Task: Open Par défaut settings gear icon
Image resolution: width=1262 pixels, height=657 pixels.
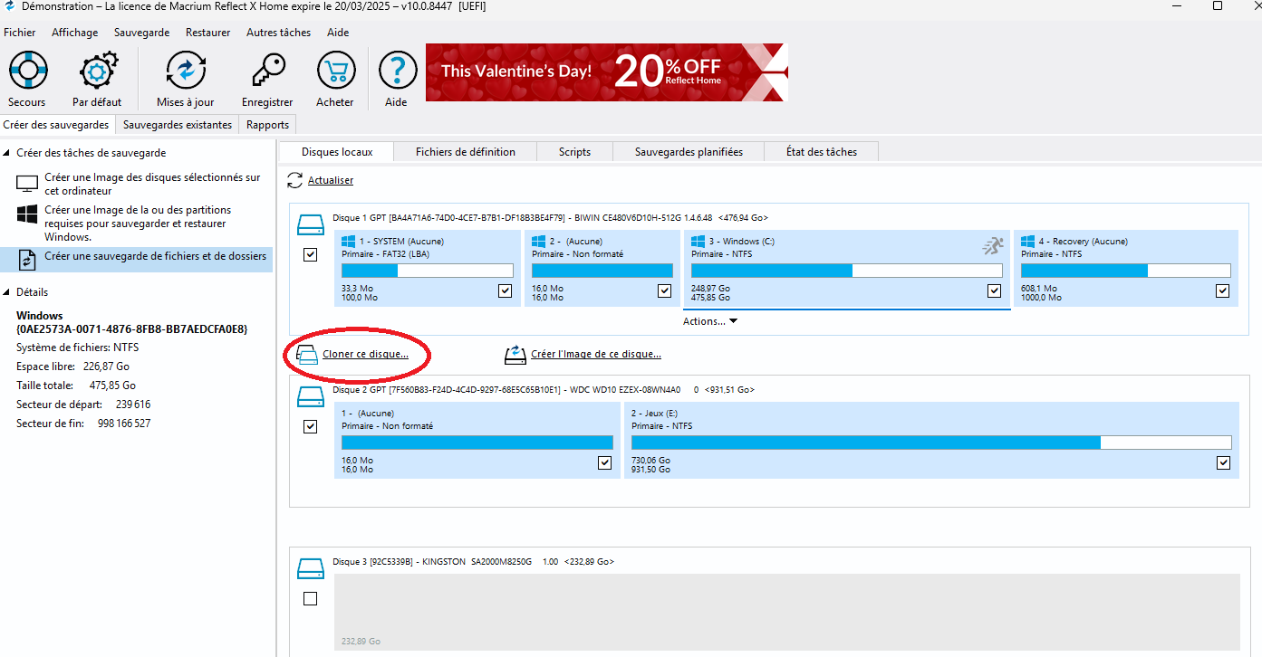Action: coord(97,71)
